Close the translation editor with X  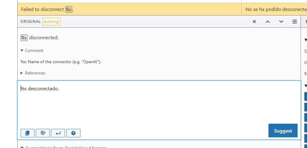pyautogui.click(x=254, y=22)
